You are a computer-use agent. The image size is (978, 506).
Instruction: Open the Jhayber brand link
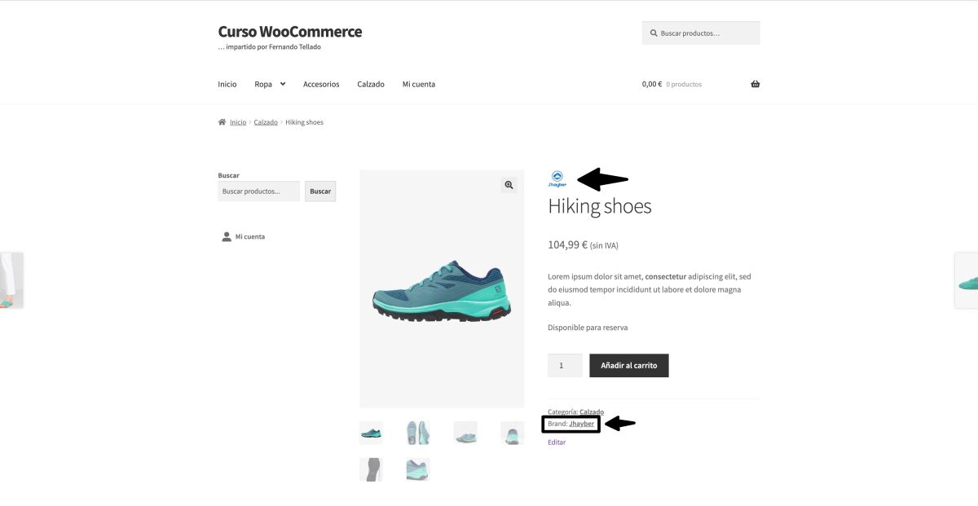click(581, 423)
